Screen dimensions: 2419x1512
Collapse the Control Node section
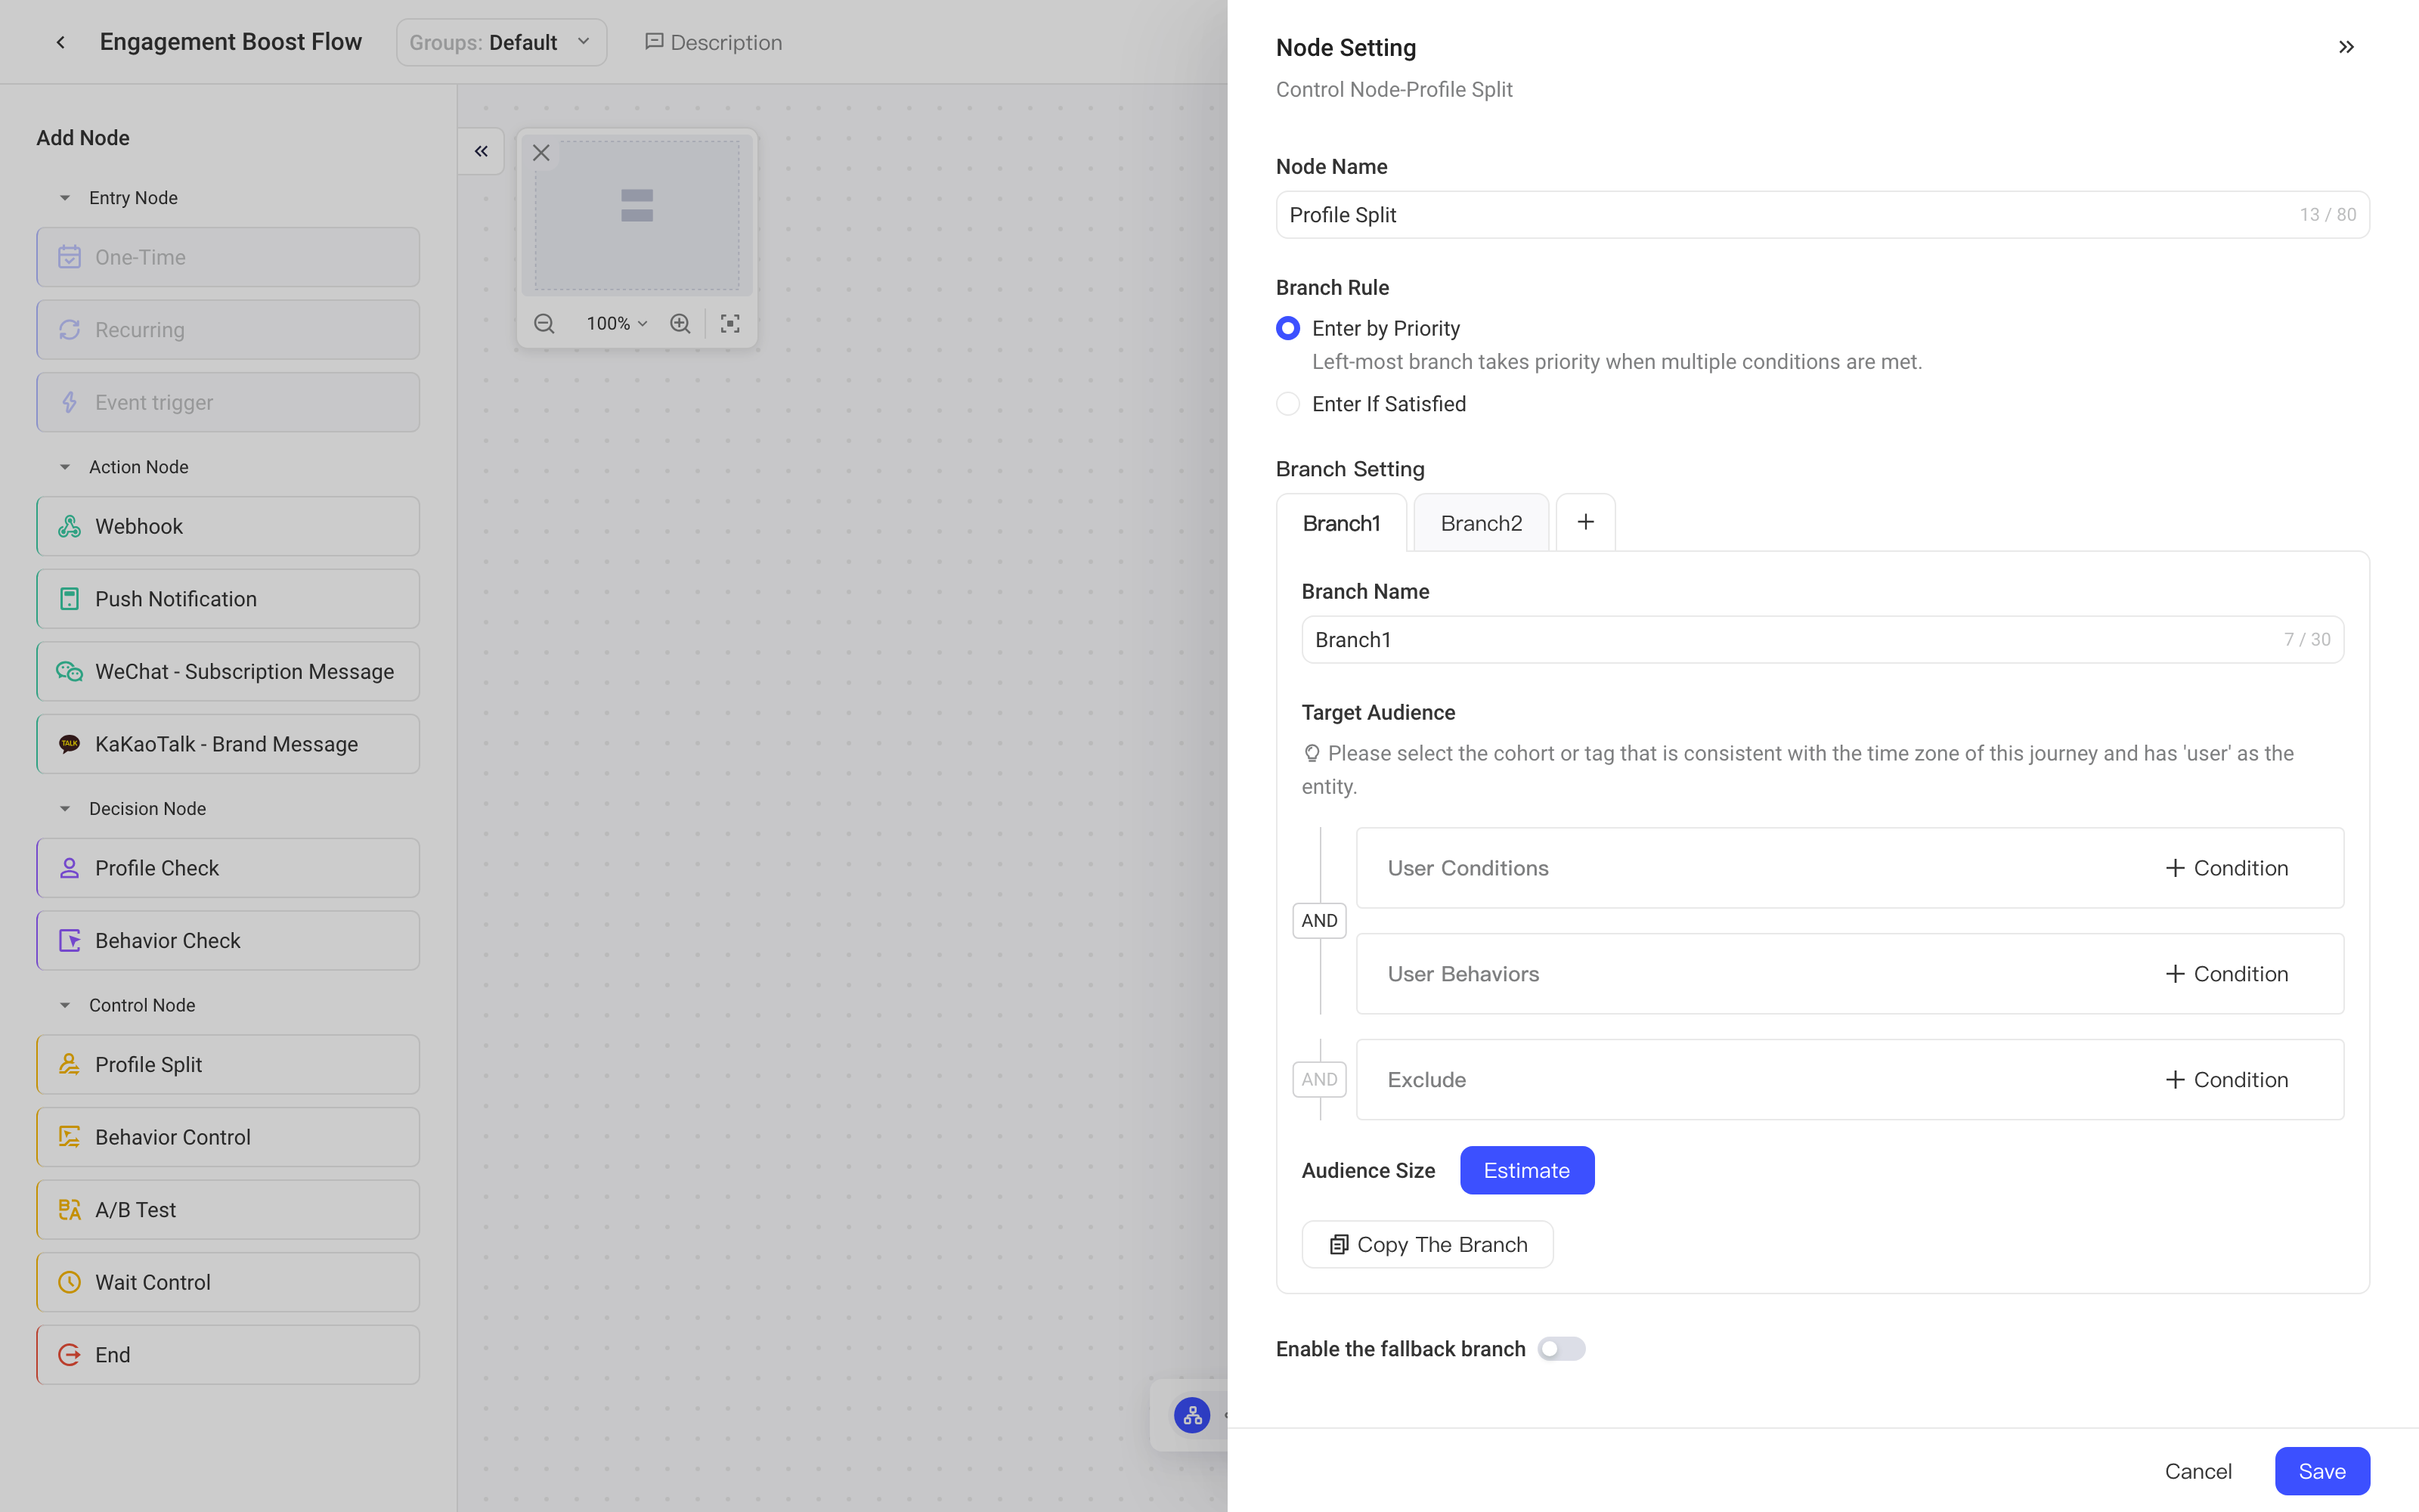pyautogui.click(x=65, y=1005)
